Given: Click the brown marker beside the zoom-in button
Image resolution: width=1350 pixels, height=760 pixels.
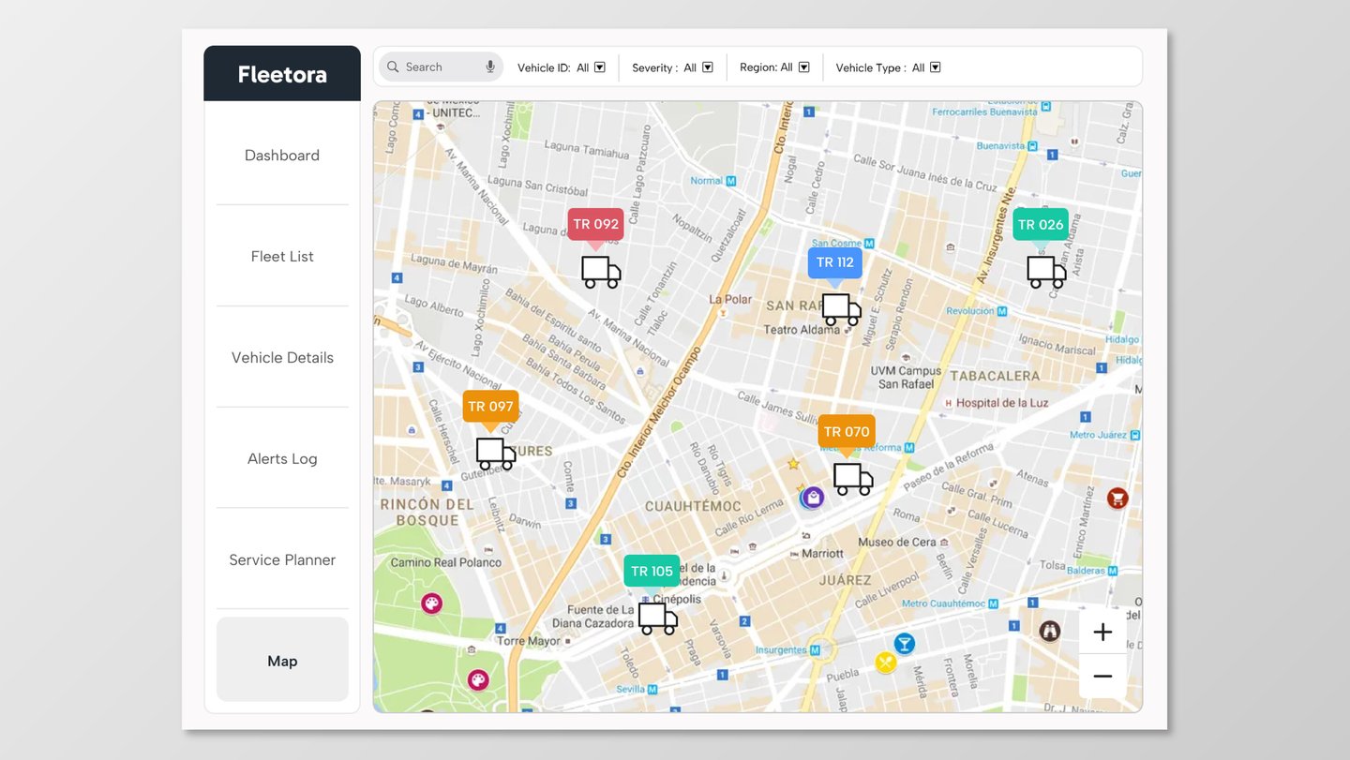Looking at the screenshot, I should pos(1050,631).
